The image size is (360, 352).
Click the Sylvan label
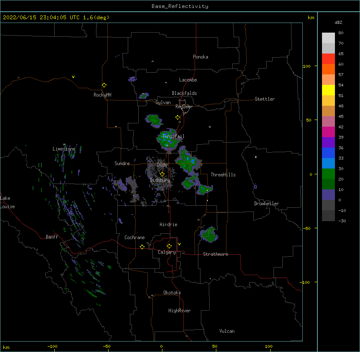(x=163, y=102)
